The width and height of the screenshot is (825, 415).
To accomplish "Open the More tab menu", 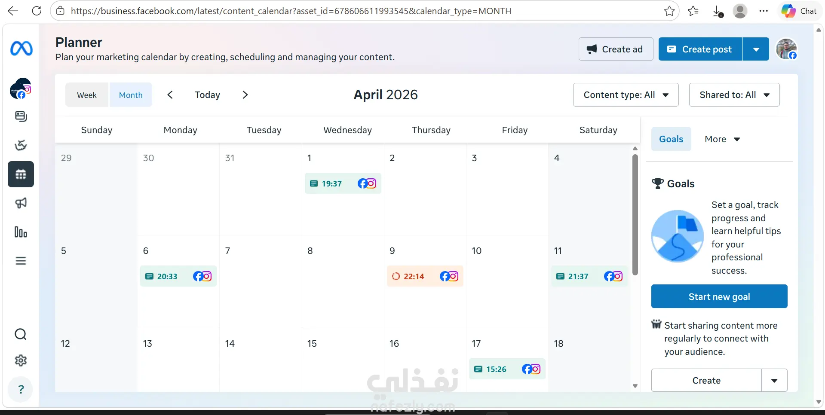I will click(722, 139).
